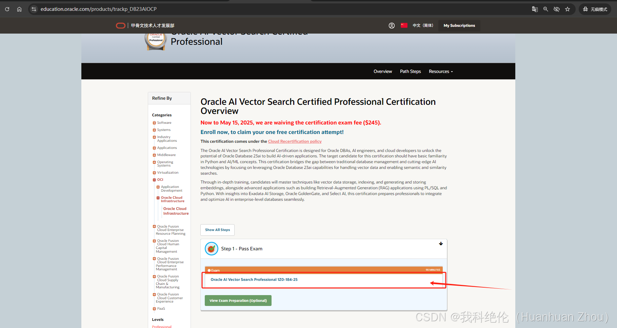Screen dimensions: 617x328
Task: Collapse the OCI category
Action: 154,180
